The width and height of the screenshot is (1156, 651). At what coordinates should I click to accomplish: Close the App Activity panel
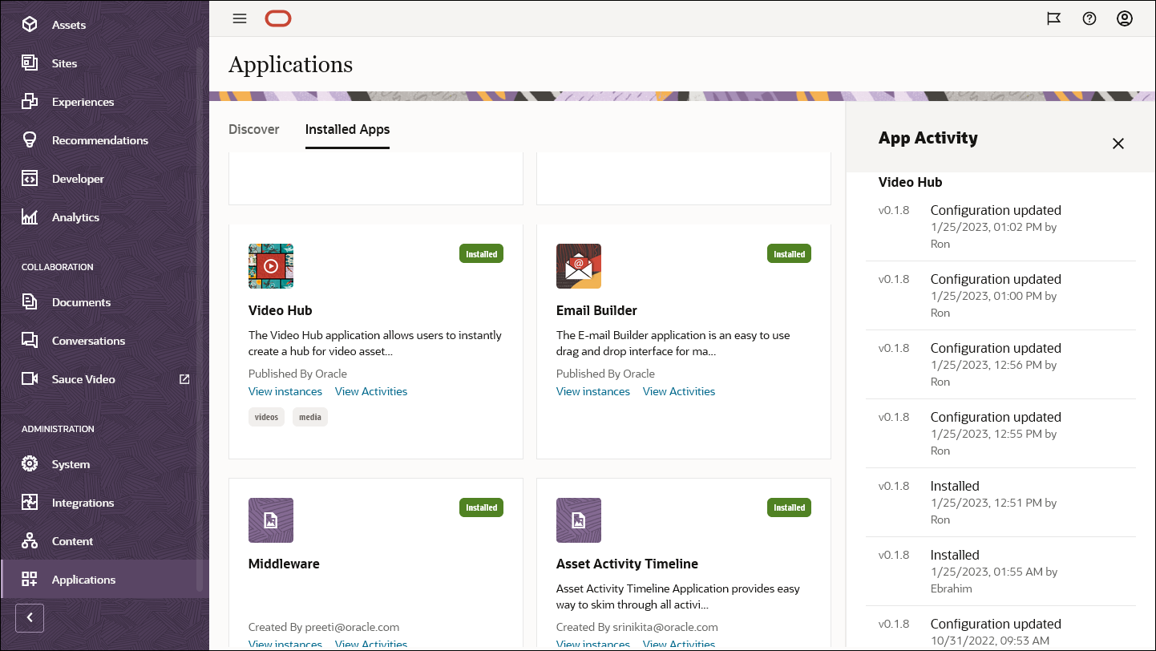(x=1118, y=144)
